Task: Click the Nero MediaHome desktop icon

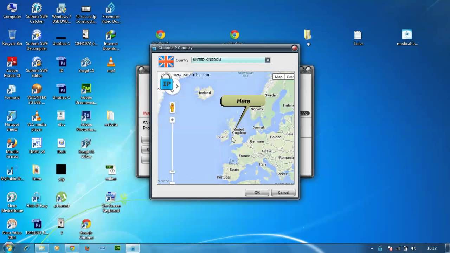Action: (12, 202)
